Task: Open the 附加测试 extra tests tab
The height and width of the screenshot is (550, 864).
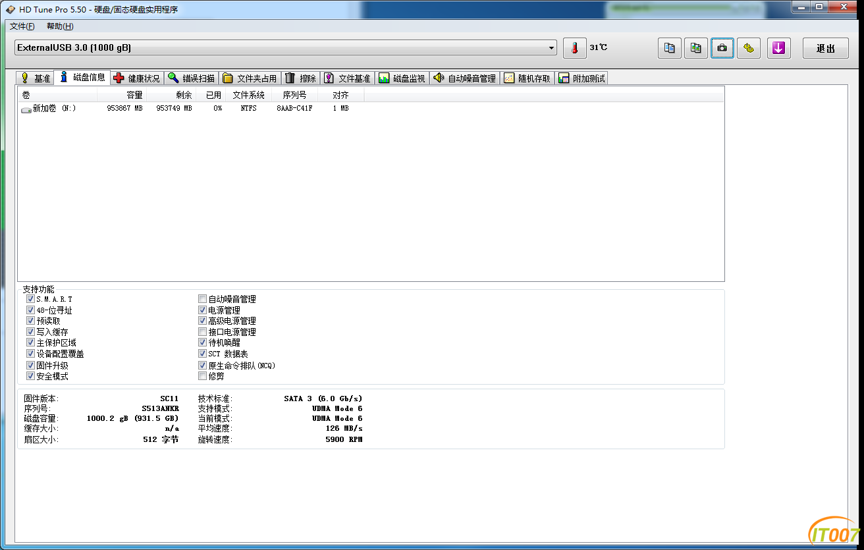Action: [x=581, y=78]
